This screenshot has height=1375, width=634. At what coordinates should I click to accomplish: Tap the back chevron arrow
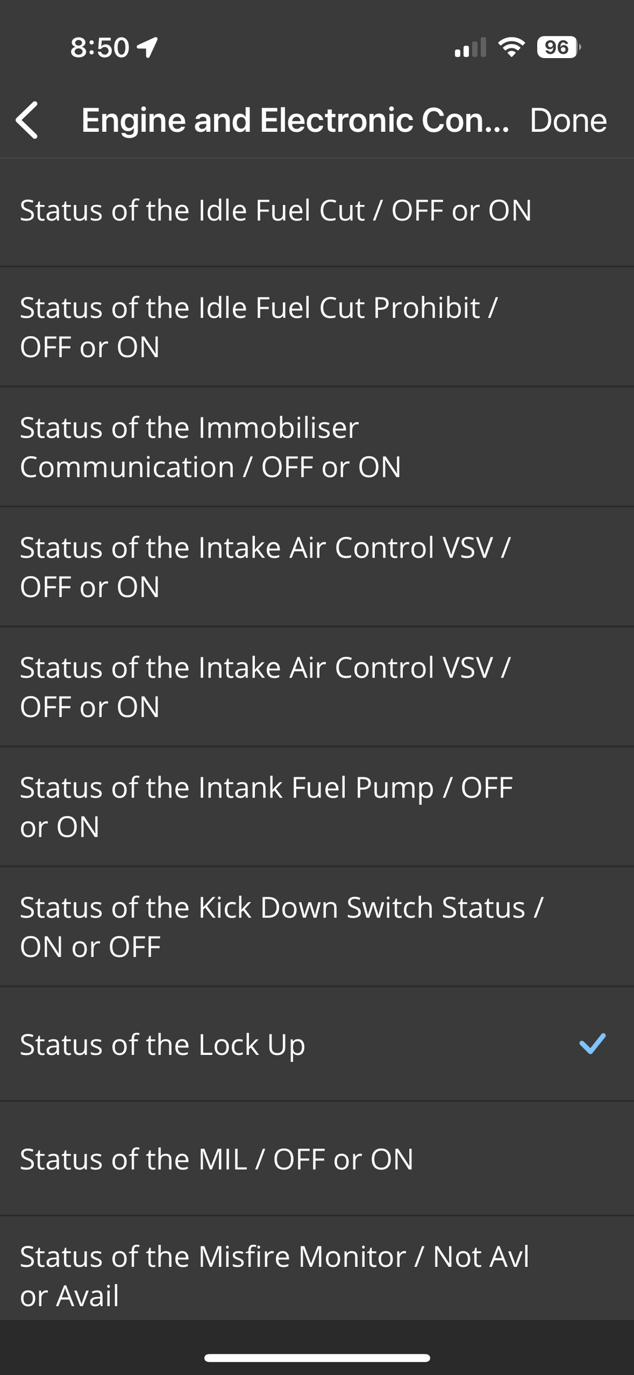click(27, 120)
